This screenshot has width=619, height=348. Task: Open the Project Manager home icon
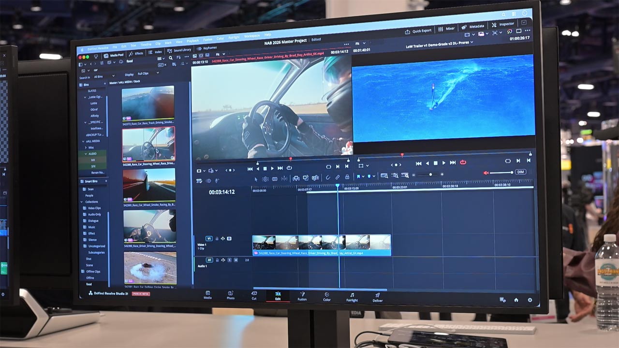coord(516,300)
